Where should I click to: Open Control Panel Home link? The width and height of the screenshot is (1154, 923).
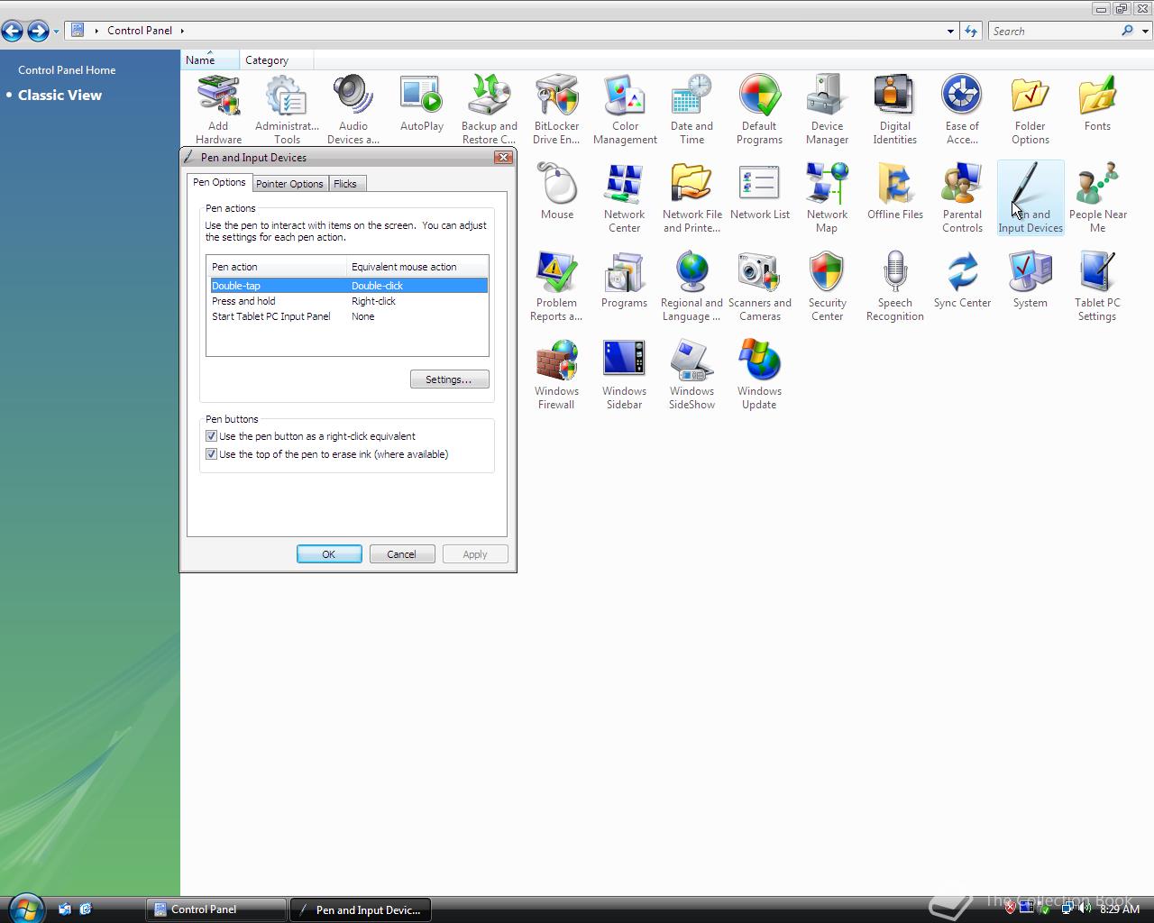tap(67, 69)
